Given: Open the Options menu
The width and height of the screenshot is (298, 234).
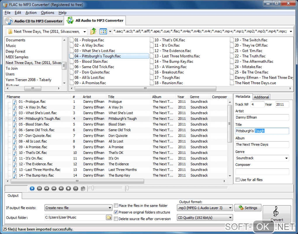Looking at the screenshot, I should coord(48,13).
